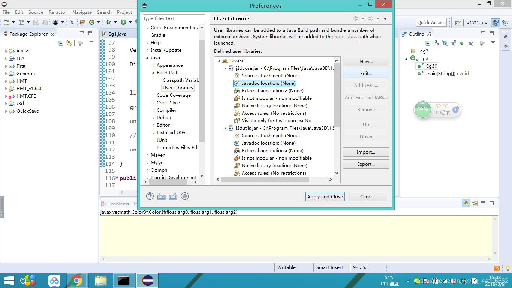
Task: Click Collapse All icon in Outline view
Action: (427, 43)
